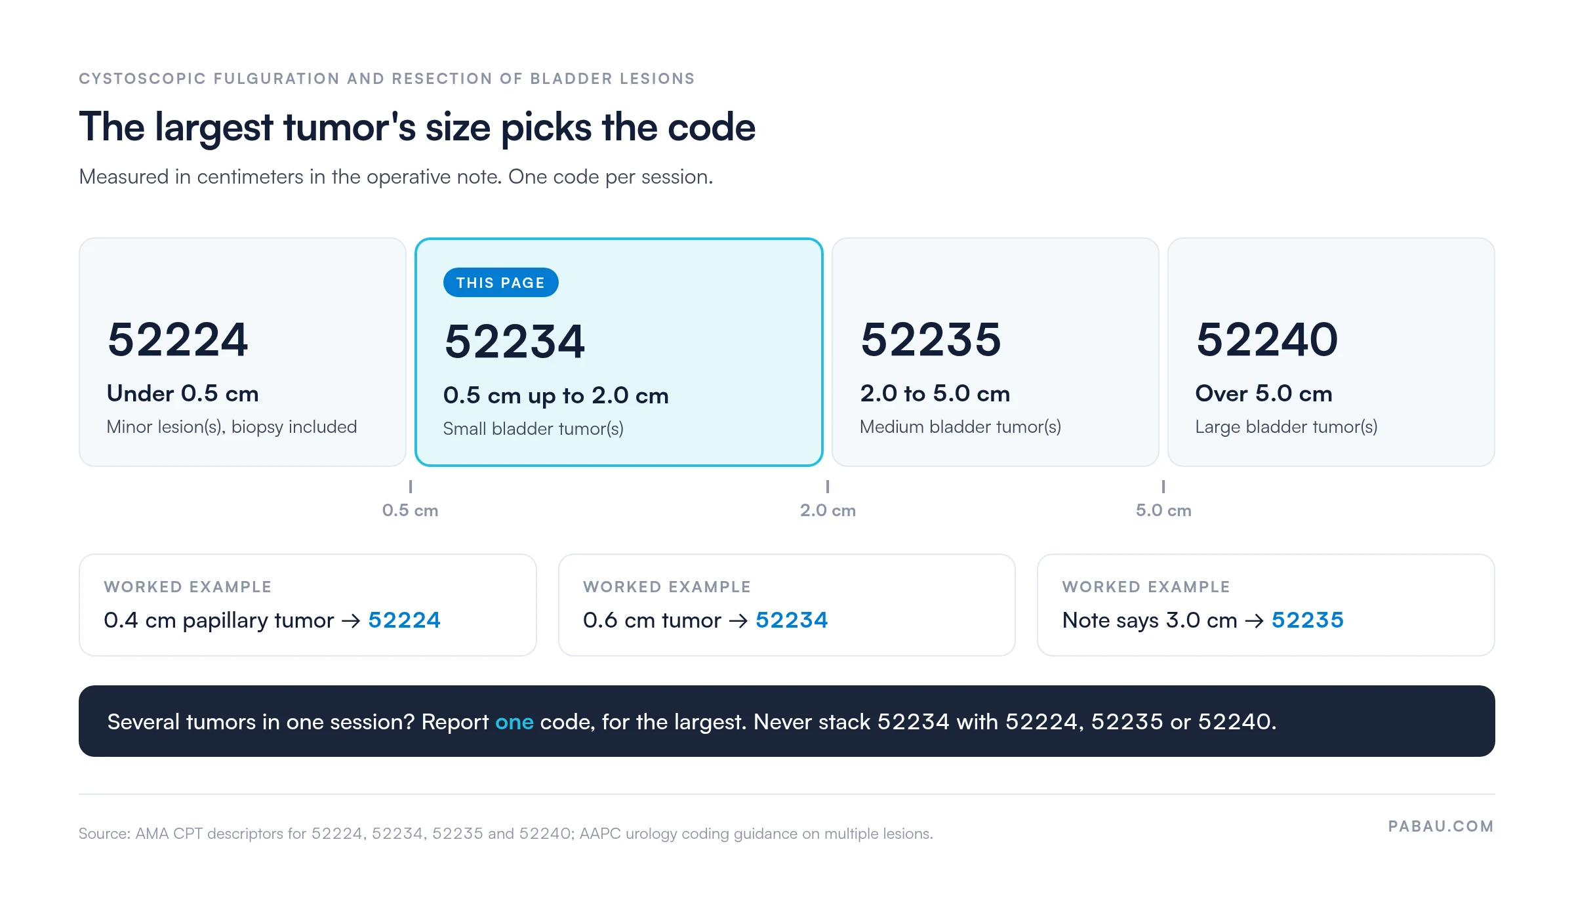The width and height of the screenshot is (1574, 909).
Task: Click the dark multiple-tumors notice banner
Action: click(787, 721)
